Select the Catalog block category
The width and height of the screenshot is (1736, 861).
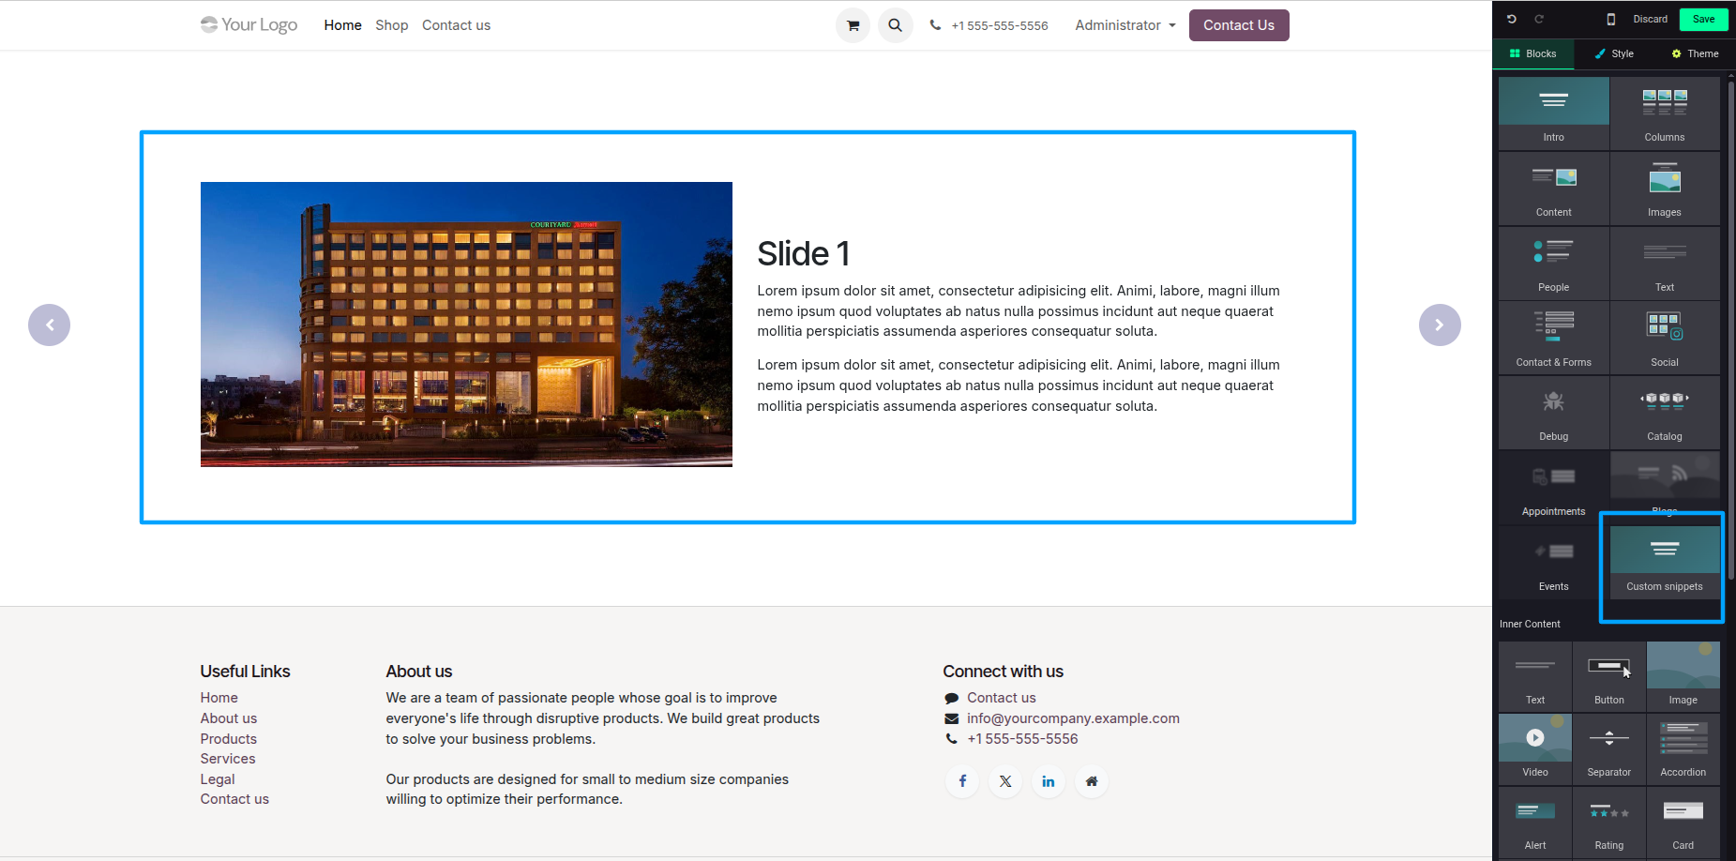coord(1665,412)
